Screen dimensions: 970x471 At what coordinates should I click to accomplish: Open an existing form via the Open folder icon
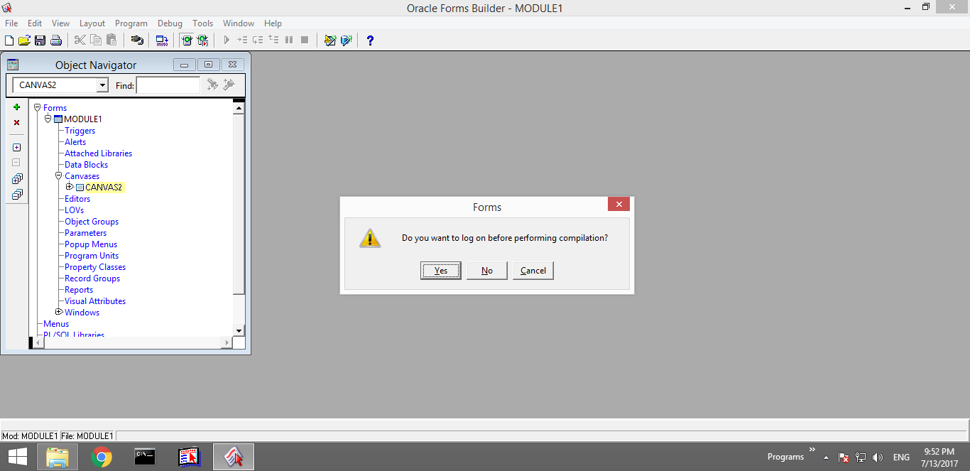(x=23, y=40)
